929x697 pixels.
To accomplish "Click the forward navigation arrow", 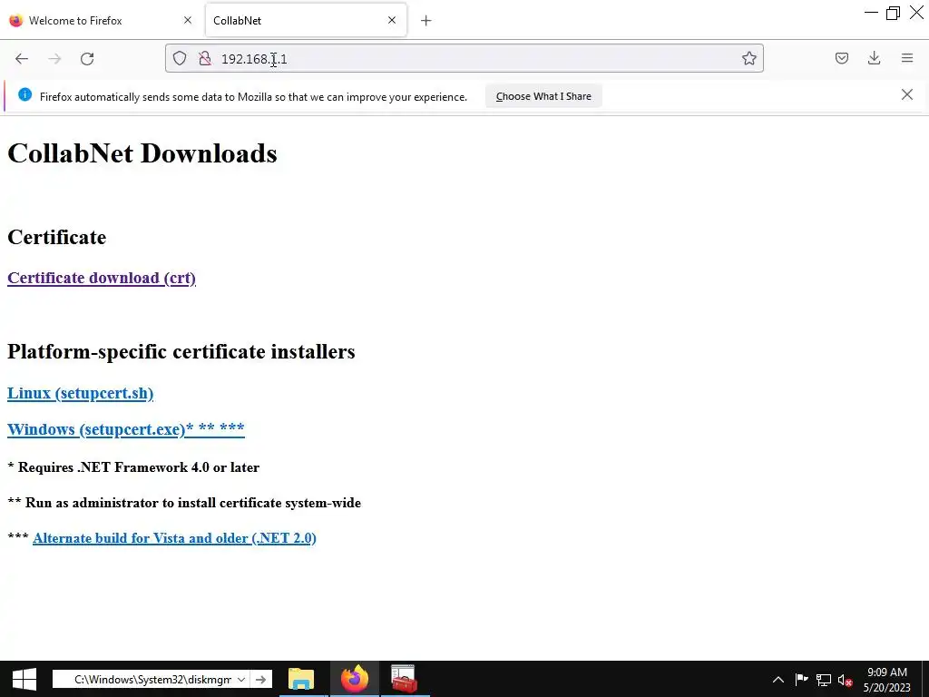I will pyautogui.click(x=54, y=58).
